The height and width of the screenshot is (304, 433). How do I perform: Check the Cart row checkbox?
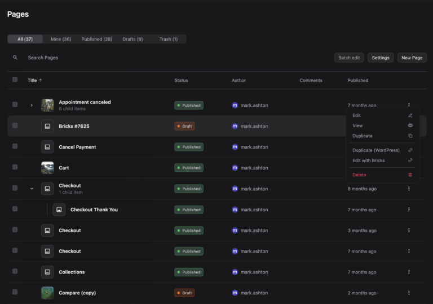tap(15, 167)
